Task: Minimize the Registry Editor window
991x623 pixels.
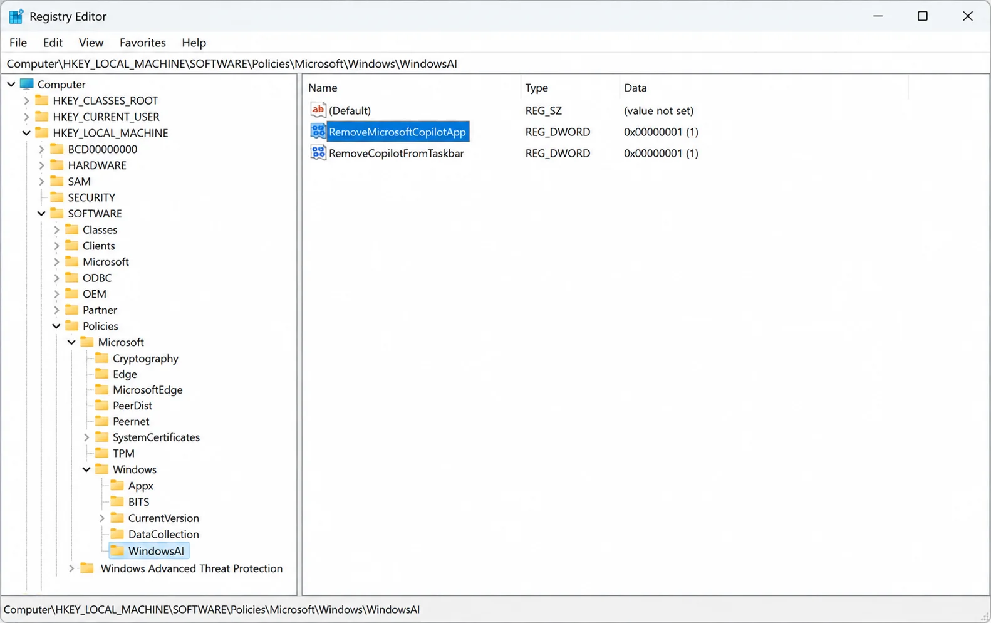Action: [878, 16]
